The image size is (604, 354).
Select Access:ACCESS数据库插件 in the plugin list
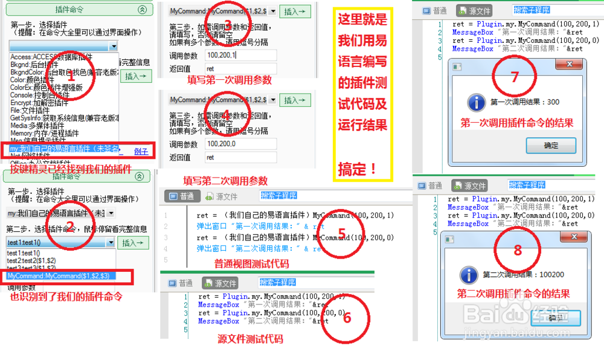coord(51,57)
